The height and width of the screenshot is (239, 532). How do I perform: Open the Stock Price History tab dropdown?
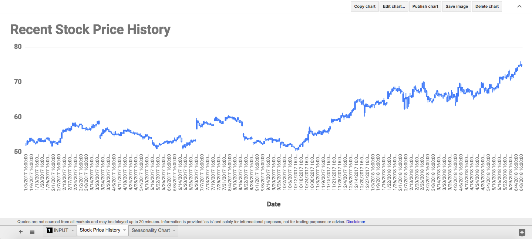click(x=124, y=230)
